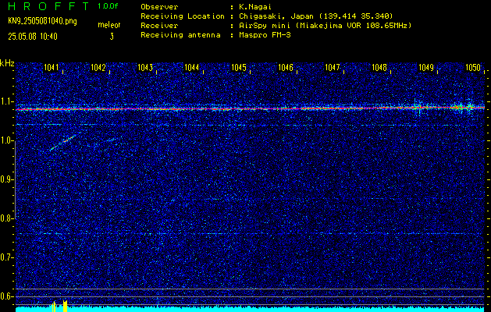Viewport: 491px width, 312px height.
Task: Click the kHz axis unit label
Action: click(7, 63)
